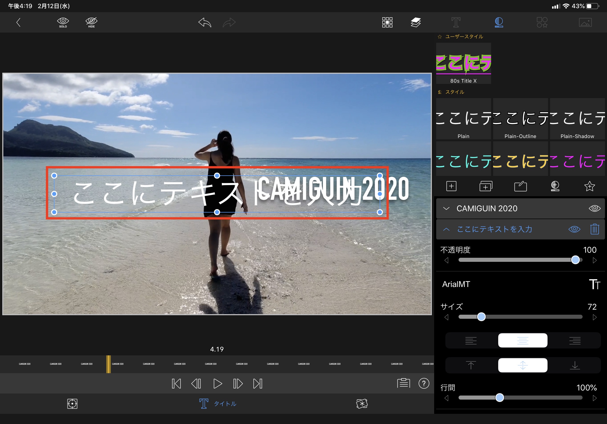Collapse the ここにテキストを入力 layer
Viewport: 607px width, 424px height.
(x=446, y=229)
